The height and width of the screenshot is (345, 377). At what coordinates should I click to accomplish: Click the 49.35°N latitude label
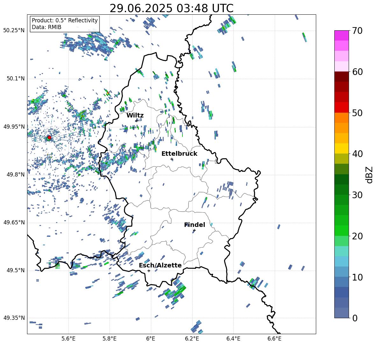point(14,318)
